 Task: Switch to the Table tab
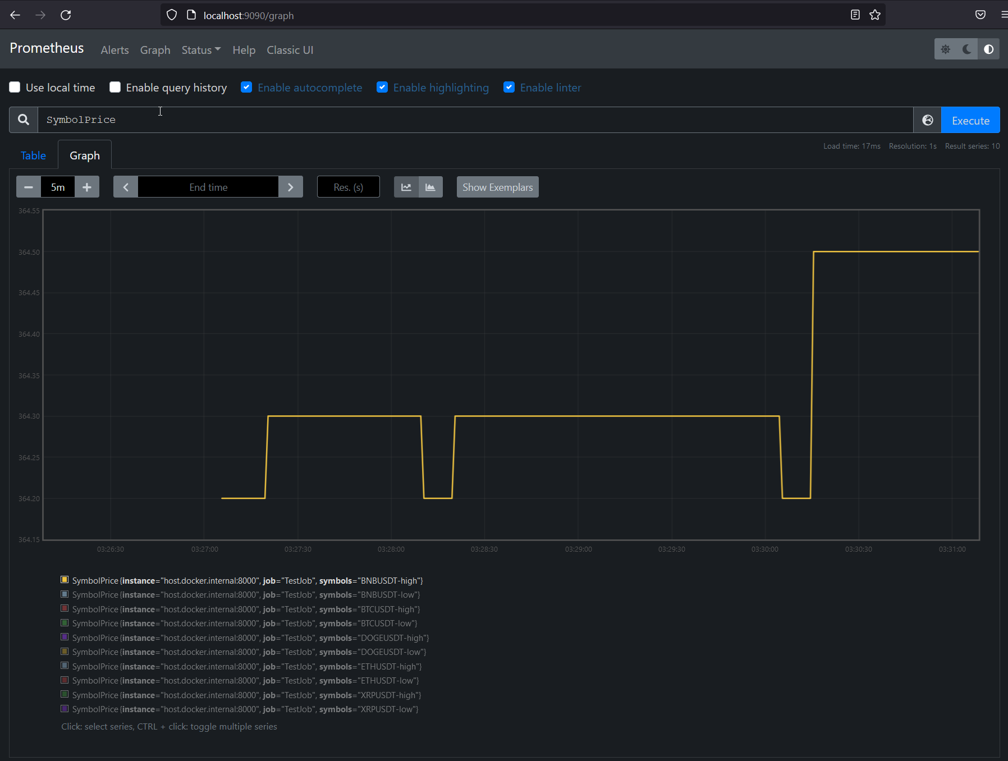(33, 155)
